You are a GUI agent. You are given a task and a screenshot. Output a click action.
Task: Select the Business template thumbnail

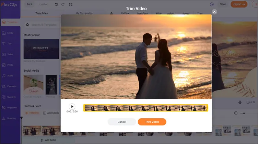coord(41,49)
